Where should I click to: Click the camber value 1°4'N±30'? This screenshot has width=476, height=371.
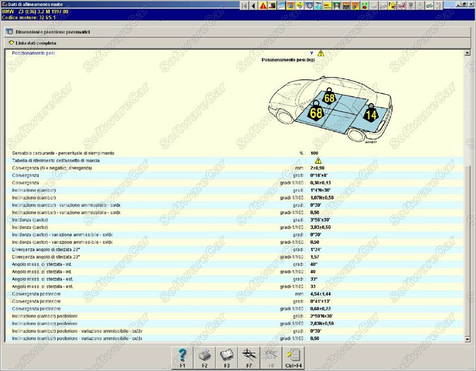[x=320, y=190]
